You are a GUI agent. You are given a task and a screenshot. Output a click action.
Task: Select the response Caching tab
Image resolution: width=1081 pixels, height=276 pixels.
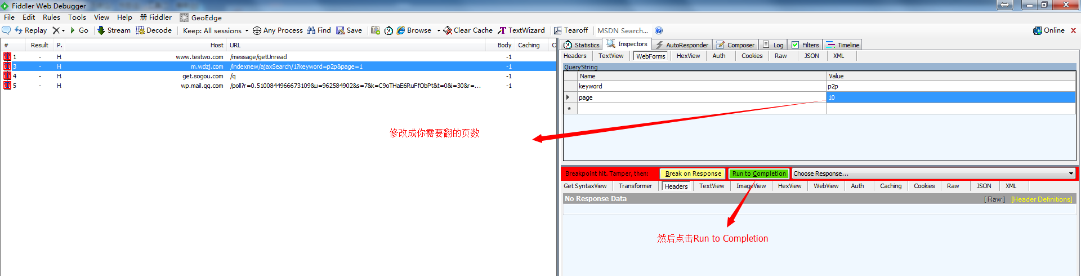(x=891, y=186)
